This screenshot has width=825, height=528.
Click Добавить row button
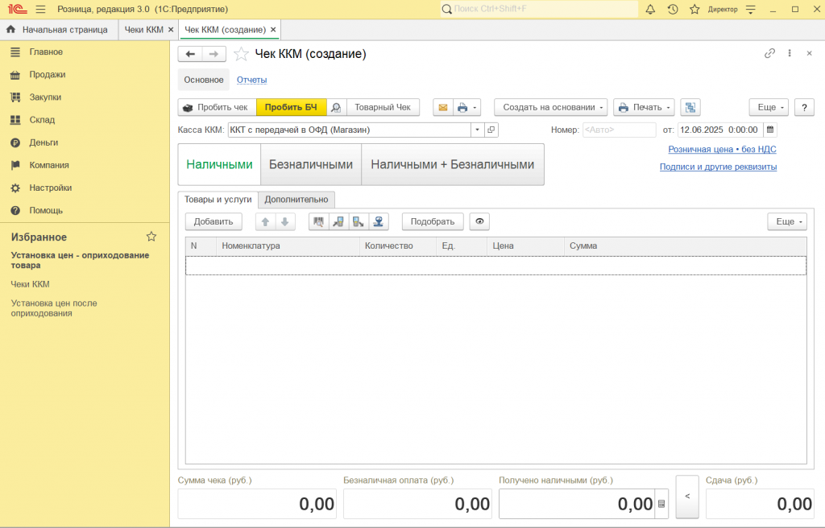tap(213, 221)
